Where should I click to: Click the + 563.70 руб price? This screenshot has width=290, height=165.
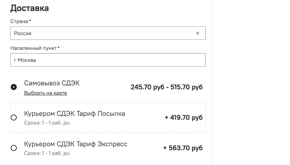tap(183, 148)
